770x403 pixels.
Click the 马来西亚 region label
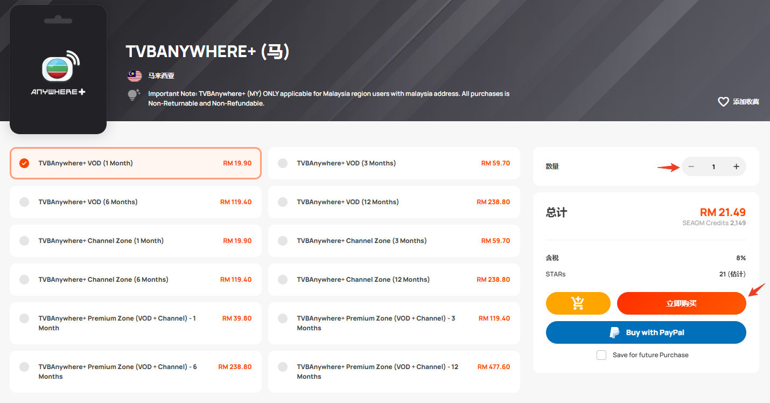(162, 76)
